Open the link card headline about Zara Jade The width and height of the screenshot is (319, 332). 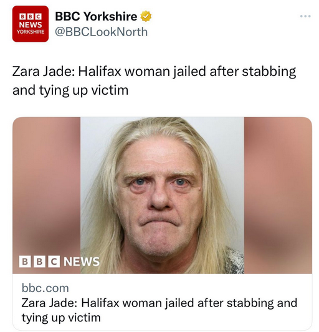pyautogui.click(x=159, y=310)
